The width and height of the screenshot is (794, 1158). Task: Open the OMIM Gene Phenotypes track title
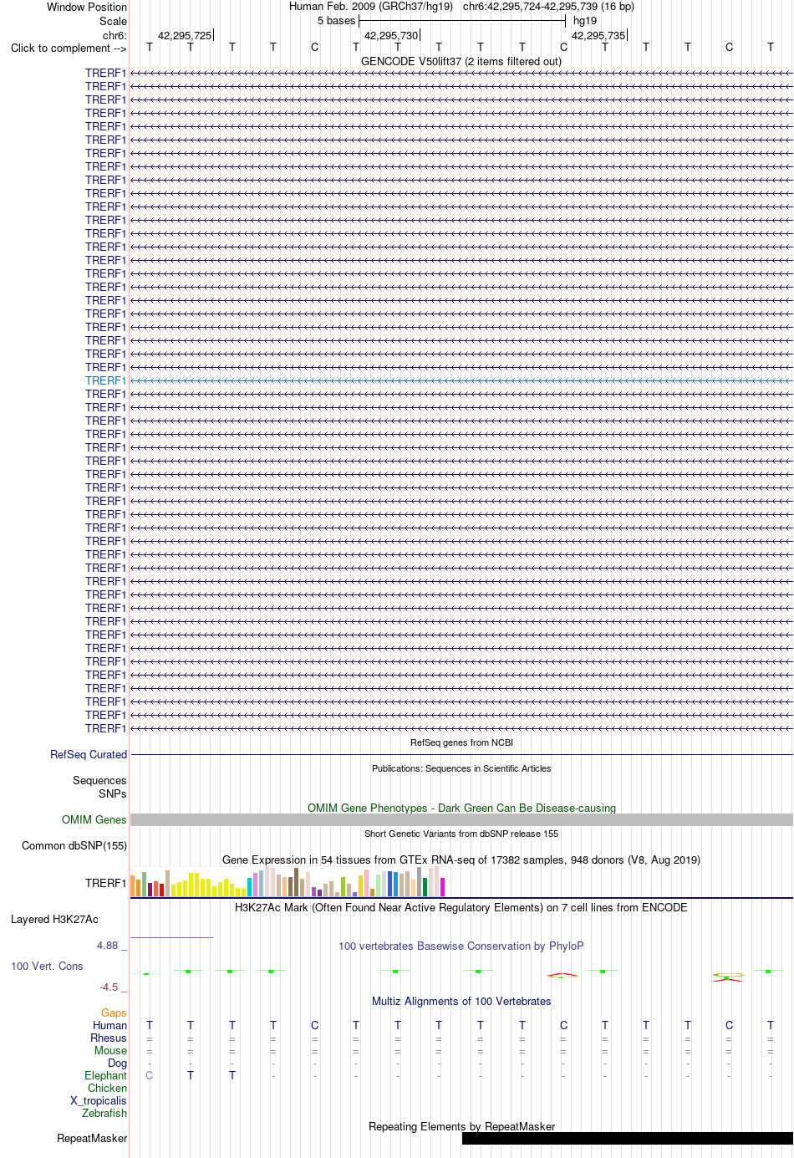click(x=461, y=808)
